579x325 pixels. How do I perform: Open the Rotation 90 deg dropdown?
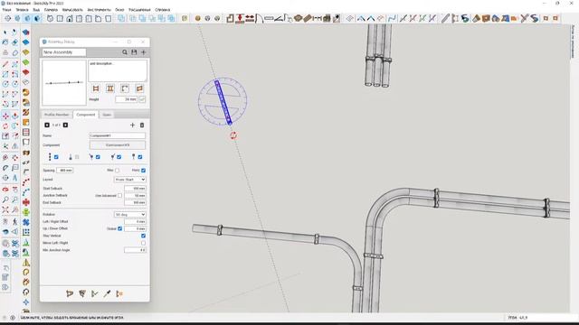pos(129,215)
